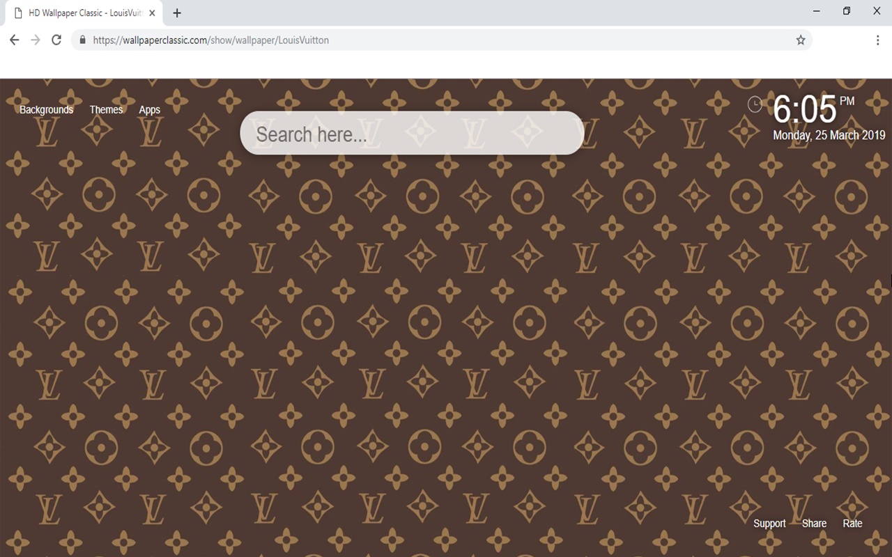The width and height of the screenshot is (892, 557).
Task: Click the Support link
Action: point(769,524)
